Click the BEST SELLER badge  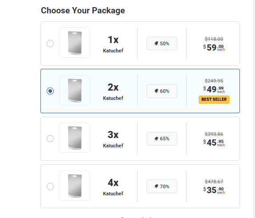[x=214, y=99]
